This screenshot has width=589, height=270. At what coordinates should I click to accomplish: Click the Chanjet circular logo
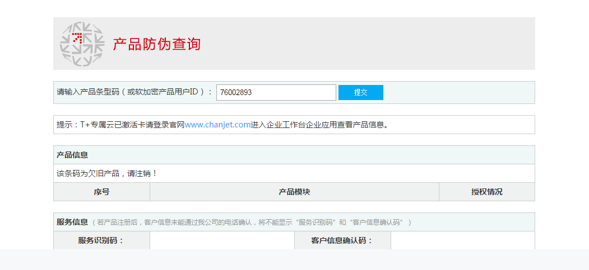click(82, 44)
